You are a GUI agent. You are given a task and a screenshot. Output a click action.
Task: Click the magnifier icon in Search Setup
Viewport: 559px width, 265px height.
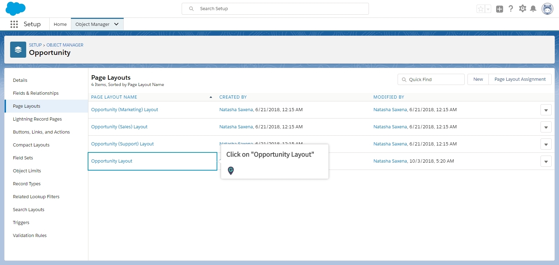(191, 9)
